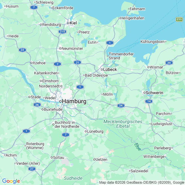Screen dimensions: 185x185
Task: Click the 215 highway shield near Kiel
Action: point(62,32)
